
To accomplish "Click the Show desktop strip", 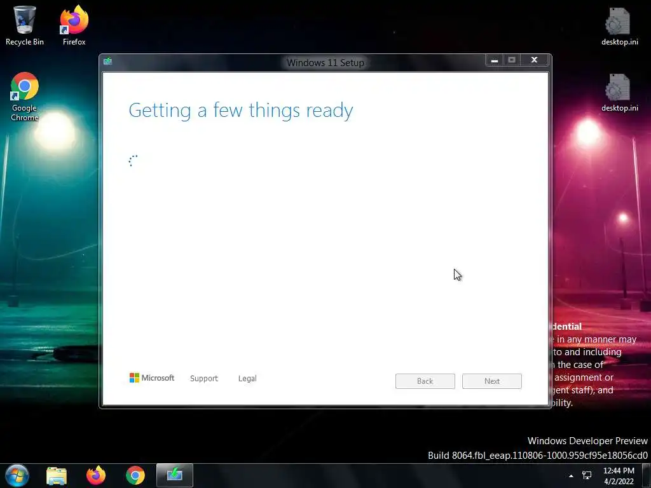I will [647, 475].
